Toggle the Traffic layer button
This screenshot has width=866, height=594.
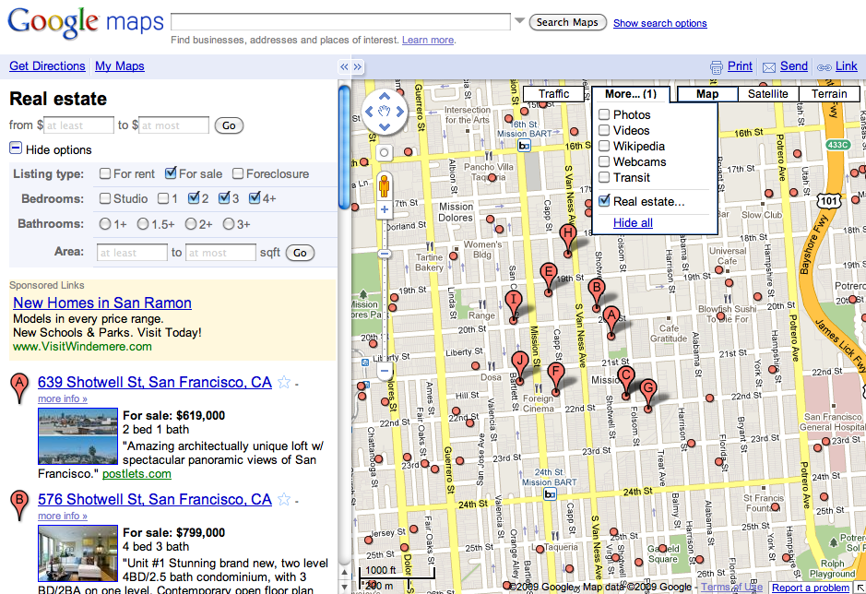[x=553, y=94]
